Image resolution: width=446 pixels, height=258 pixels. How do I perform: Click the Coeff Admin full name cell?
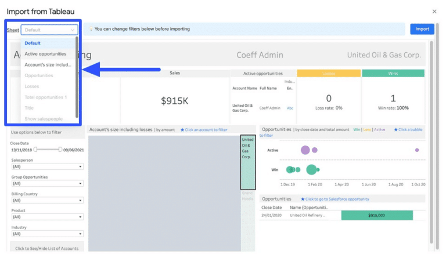(269, 108)
